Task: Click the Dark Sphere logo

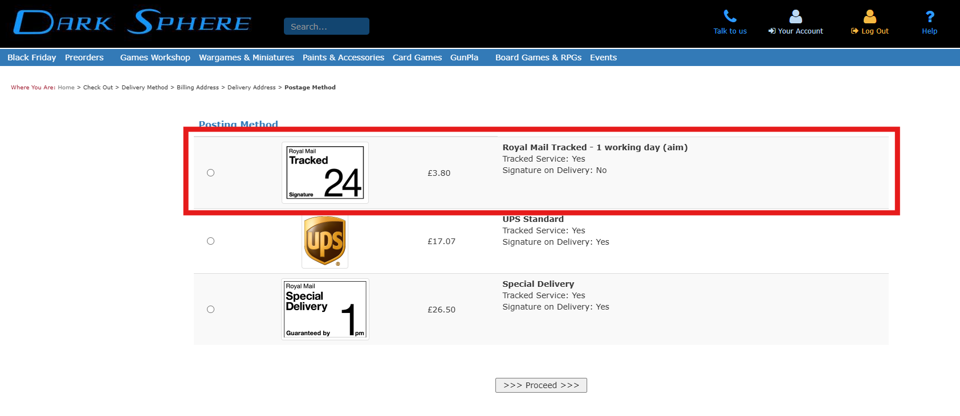Action: 132,23
